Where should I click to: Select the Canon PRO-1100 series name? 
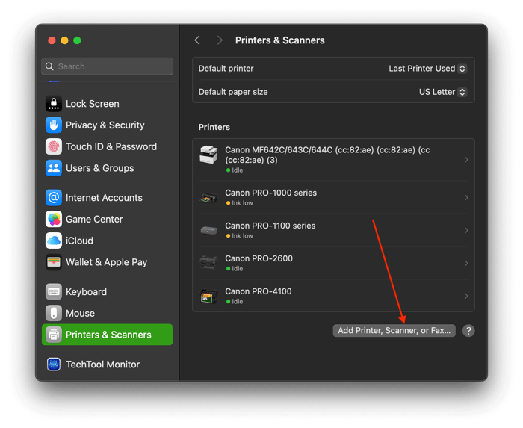(270, 226)
